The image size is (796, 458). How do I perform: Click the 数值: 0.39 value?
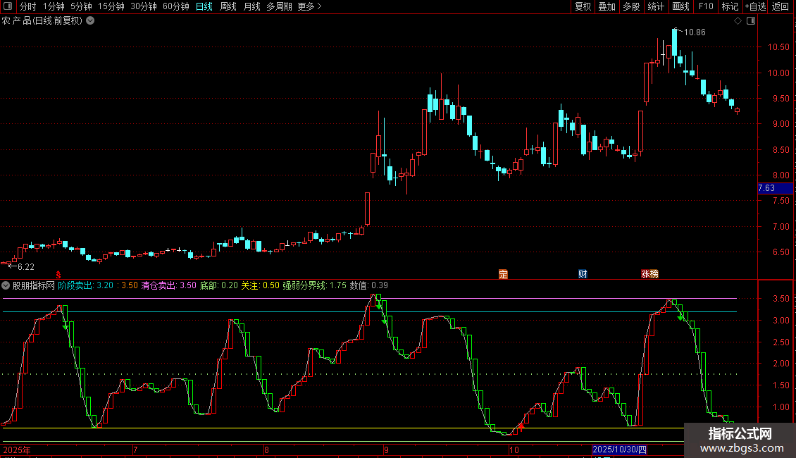click(368, 285)
